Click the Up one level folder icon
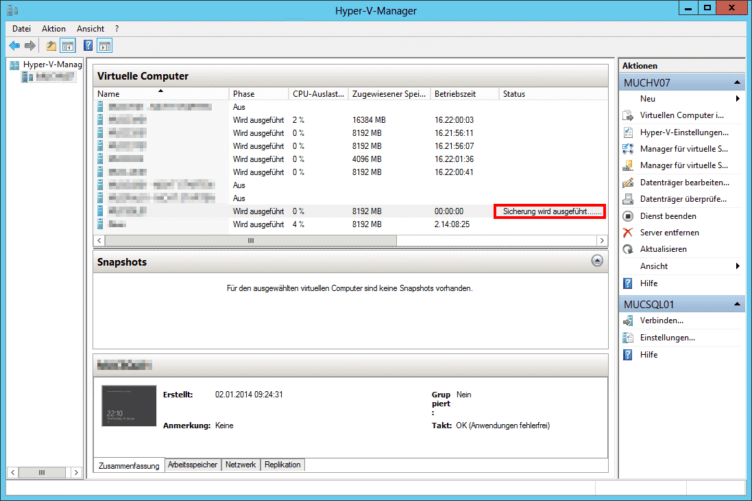Image resolution: width=752 pixels, height=501 pixels. (x=51, y=46)
